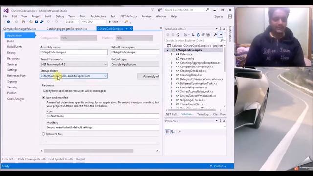Click the Save file toolbar icon
This screenshot has height=176, width=313.
pyautogui.click(x=36, y=22)
